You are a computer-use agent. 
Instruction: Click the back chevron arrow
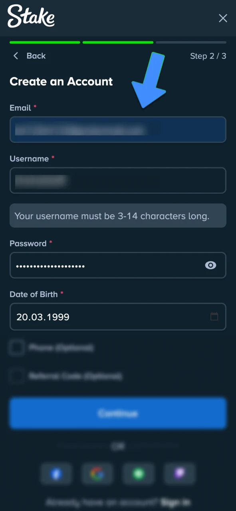coord(16,56)
